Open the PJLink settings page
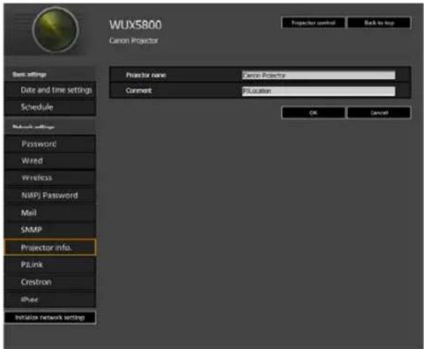Image resolution: width=424 pixels, height=349 pixels. [50, 264]
